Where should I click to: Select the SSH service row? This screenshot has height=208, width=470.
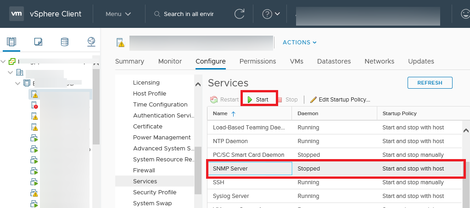tap(250, 182)
